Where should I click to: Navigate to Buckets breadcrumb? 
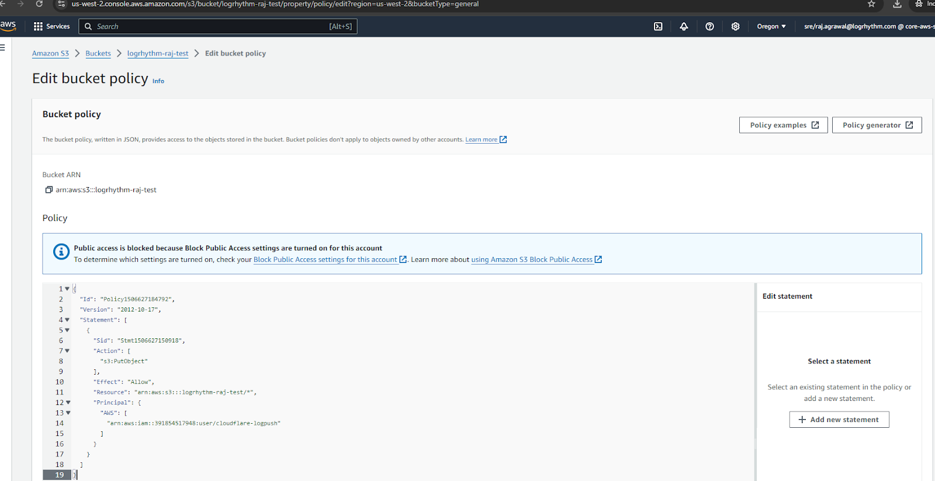(x=98, y=53)
